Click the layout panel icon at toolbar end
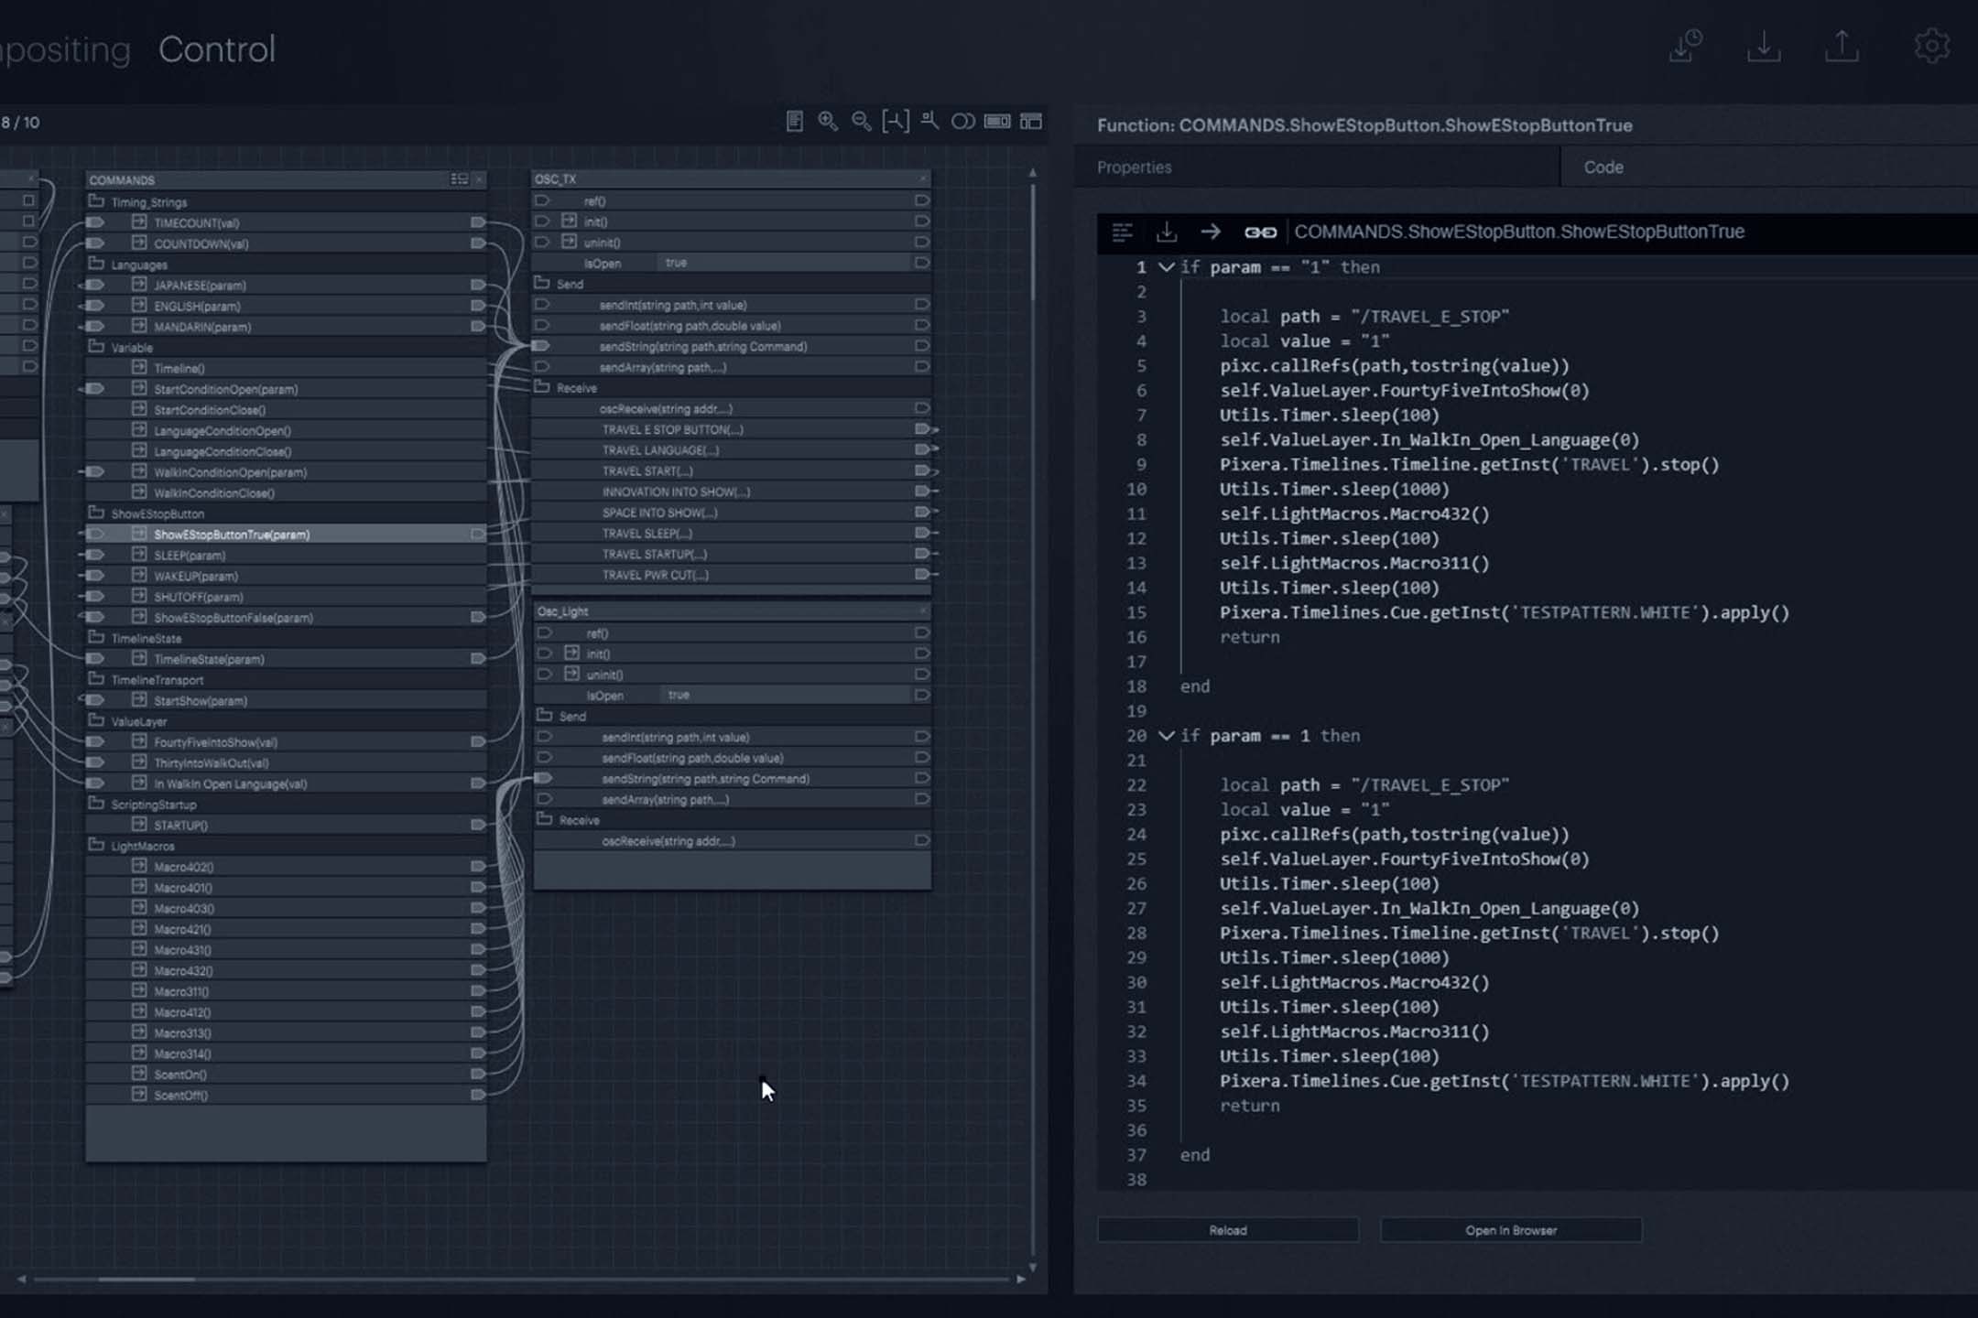 pos(1031,122)
